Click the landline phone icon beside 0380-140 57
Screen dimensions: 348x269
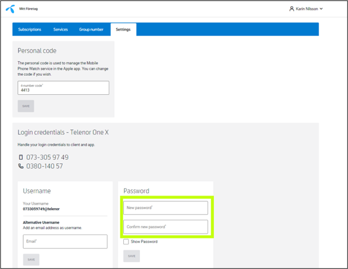coord(21,166)
